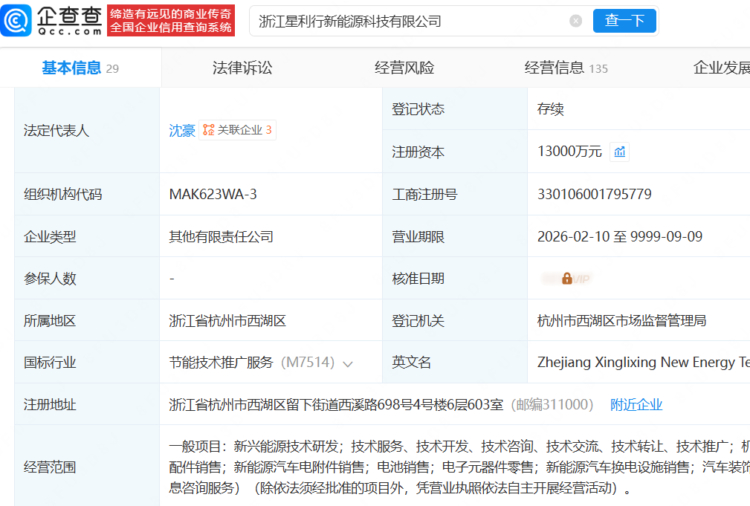Expand the 节能技术推广服务 industry chevron

[x=348, y=364]
